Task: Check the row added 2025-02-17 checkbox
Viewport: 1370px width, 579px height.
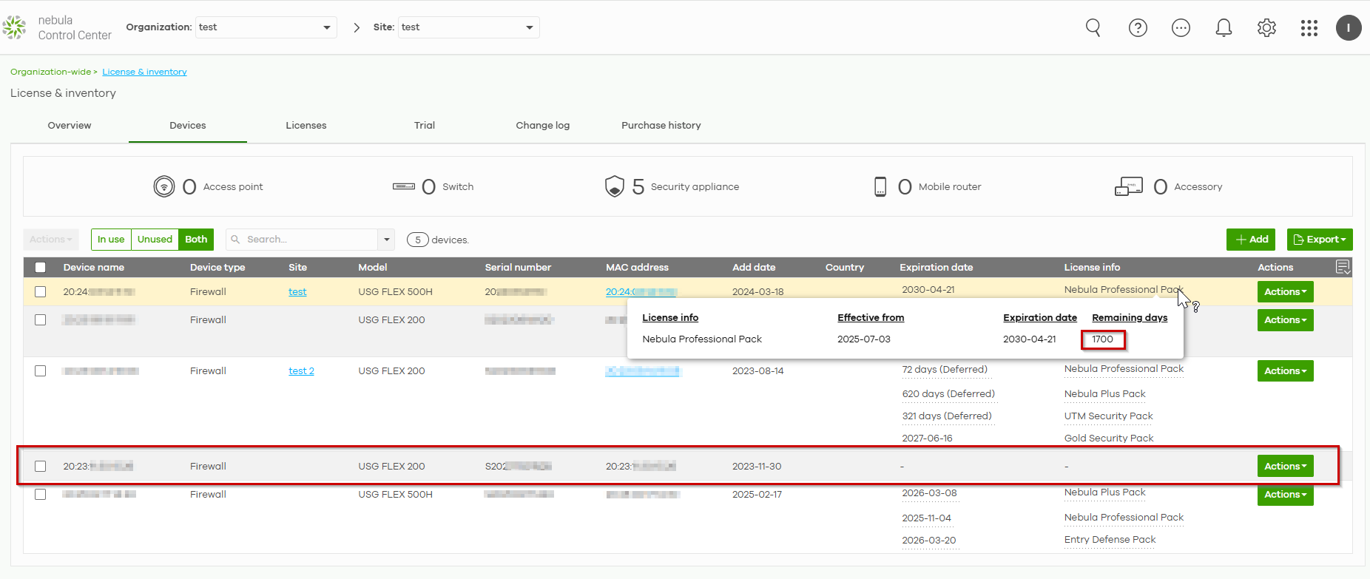Action: [x=41, y=495]
